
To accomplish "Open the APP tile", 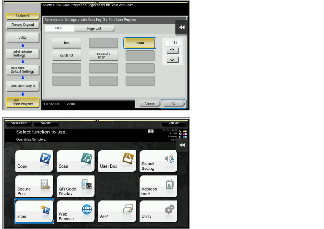I will coord(117,211).
